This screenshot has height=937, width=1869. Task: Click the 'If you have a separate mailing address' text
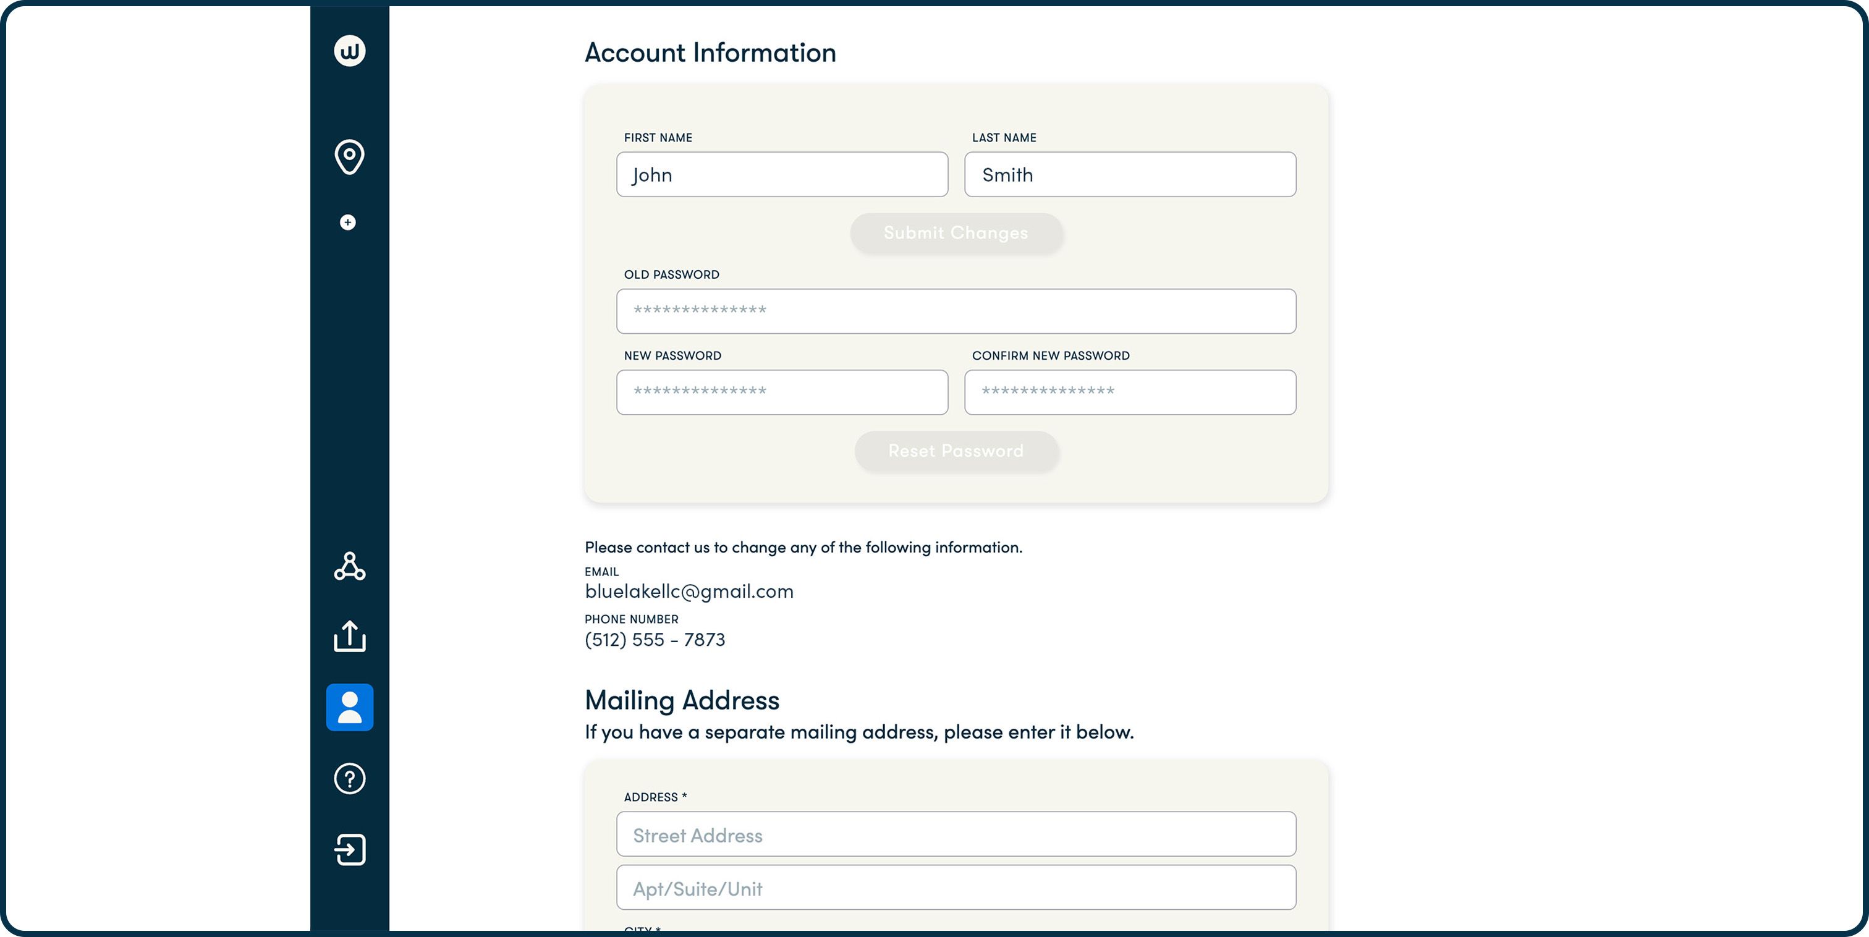tap(859, 732)
